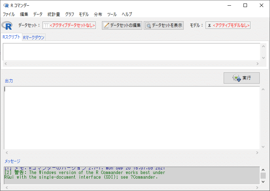This screenshot has width=270, height=191.
Task: Click the R logo in the toolbar
Action: pos(7,25)
